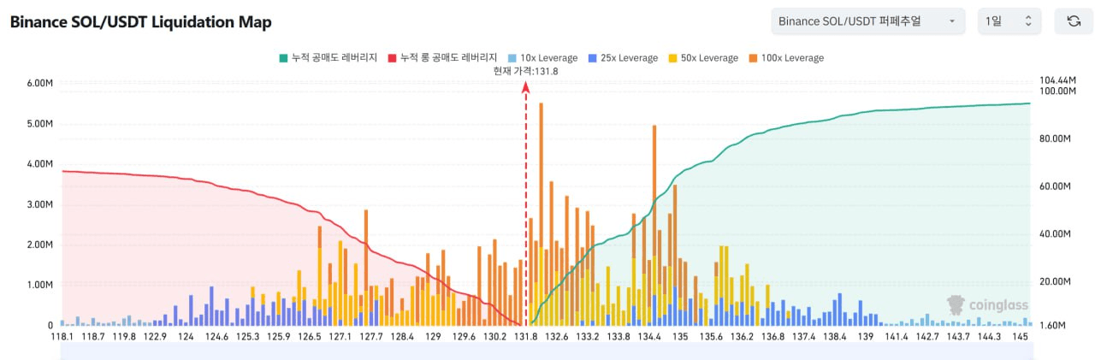The height and width of the screenshot is (360, 1095).
Task: Click the yellow 50x Leverage color swatch
Action: pos(672,58)
